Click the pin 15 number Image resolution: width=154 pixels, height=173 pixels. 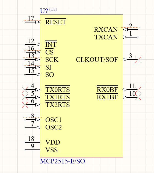tap(31, 71)
